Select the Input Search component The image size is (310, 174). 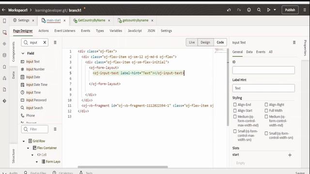(32, 108)
